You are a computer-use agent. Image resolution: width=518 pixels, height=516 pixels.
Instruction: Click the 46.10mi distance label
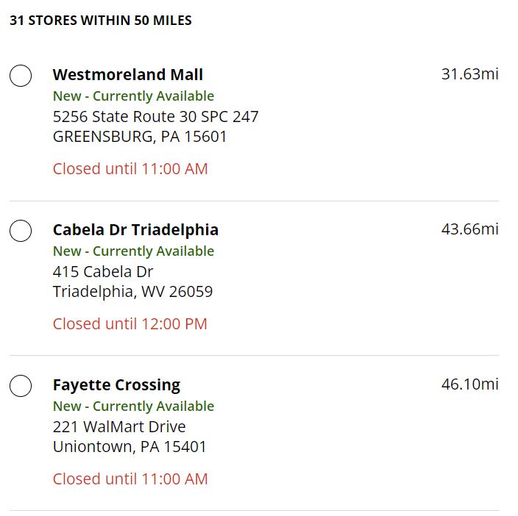tap(469, 384)
